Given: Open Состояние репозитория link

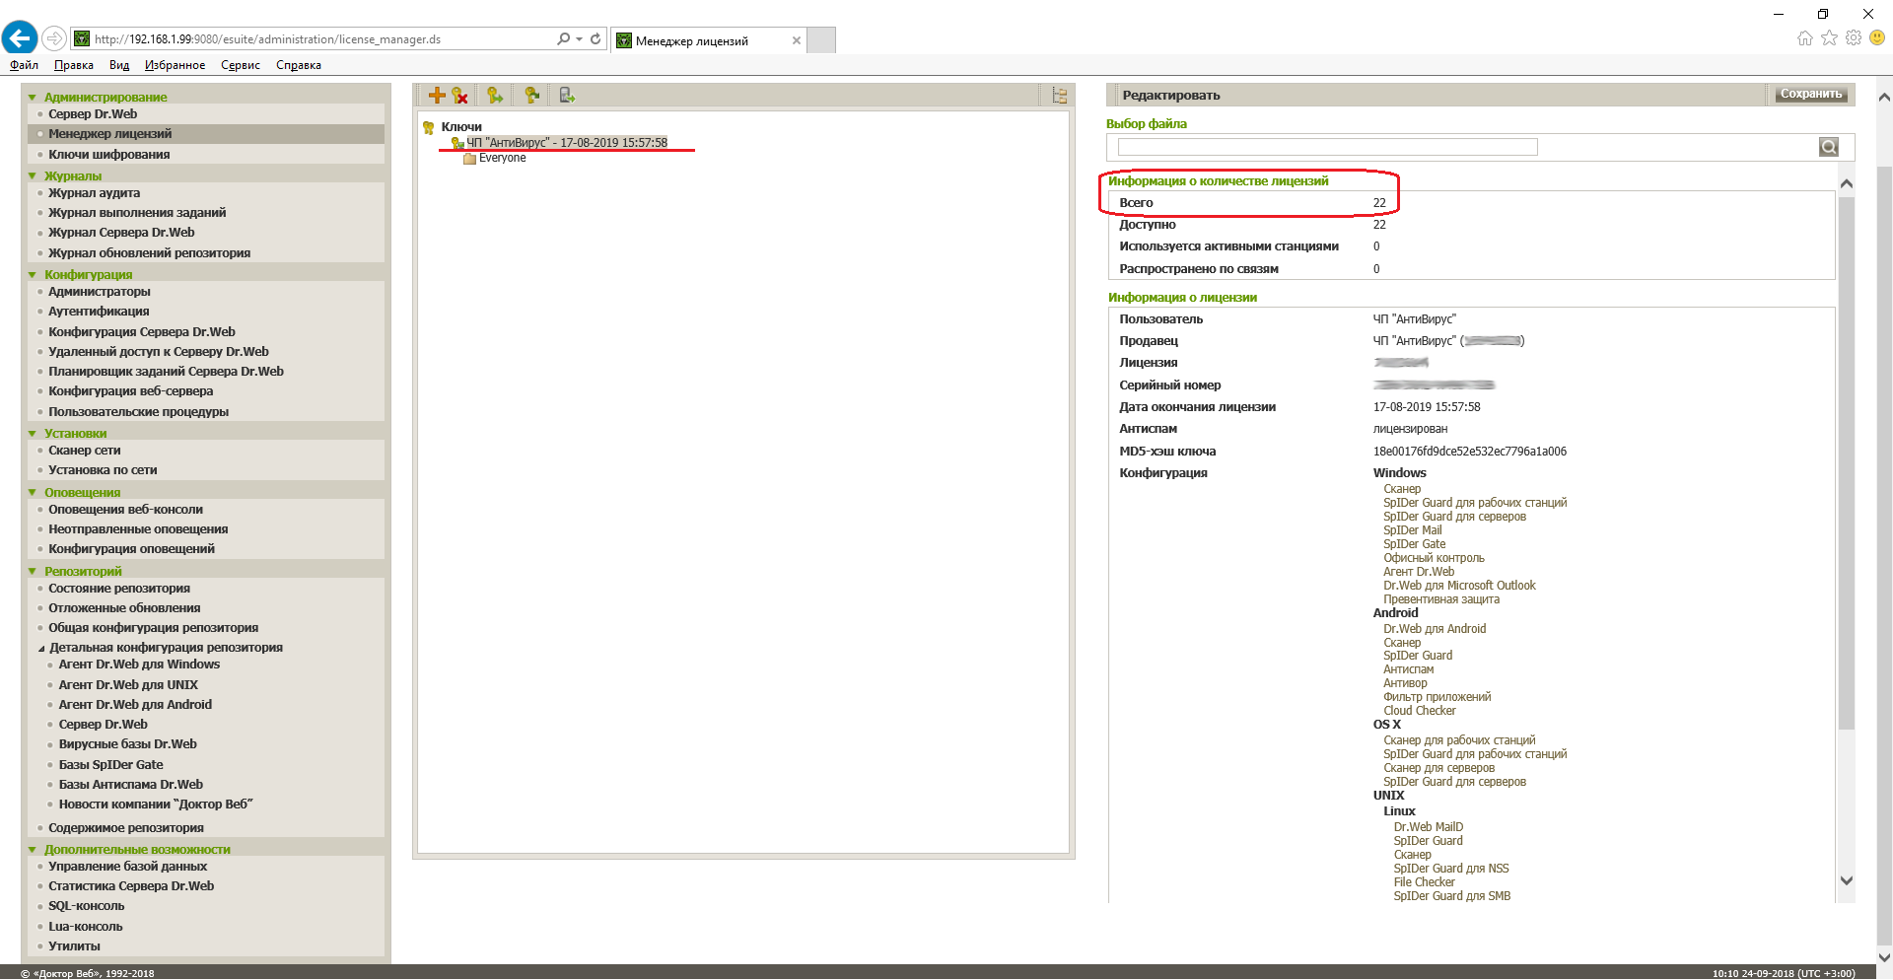Looking at the screenshot, I should tap(119, 589).
